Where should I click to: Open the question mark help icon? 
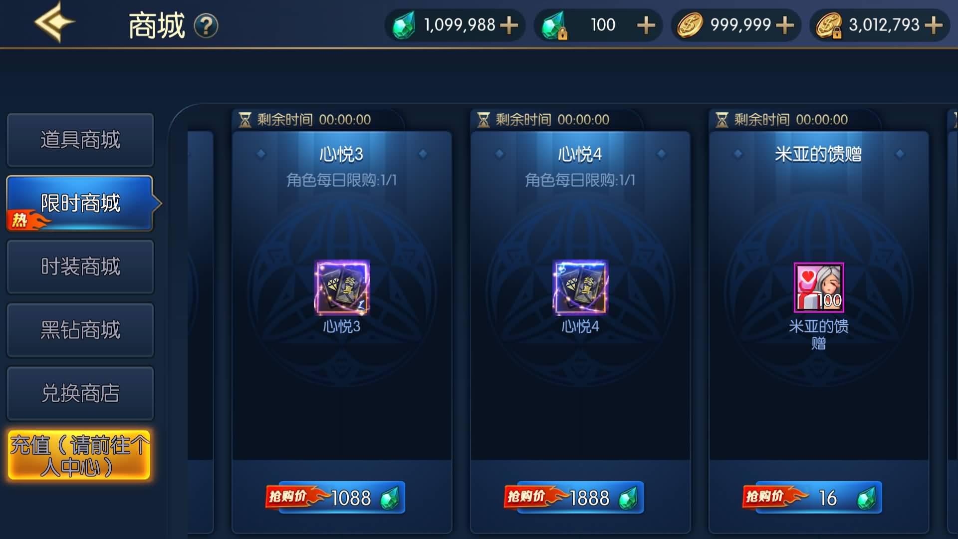click(x=206, y=26)
